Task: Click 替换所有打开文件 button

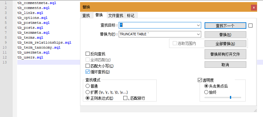Action: coord(225,54)
